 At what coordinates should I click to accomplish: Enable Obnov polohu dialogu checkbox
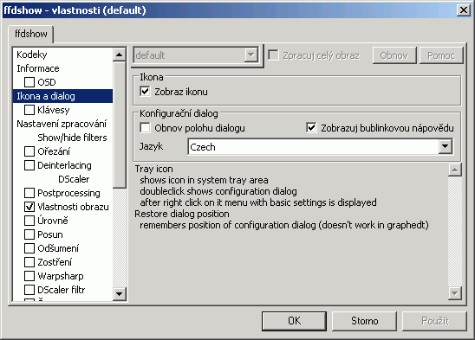point(145,128)
